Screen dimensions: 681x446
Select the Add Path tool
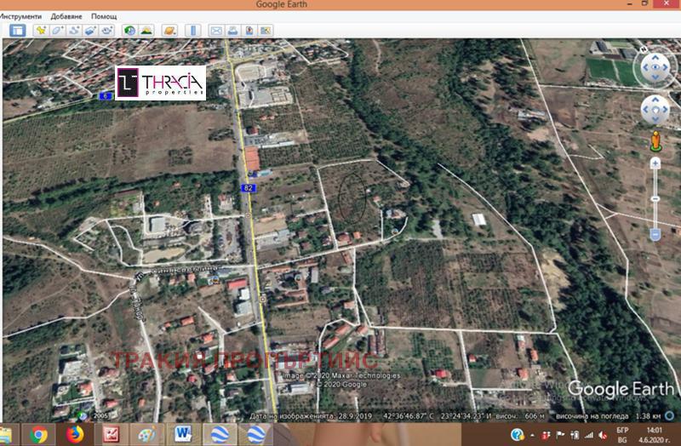[74, 31]
